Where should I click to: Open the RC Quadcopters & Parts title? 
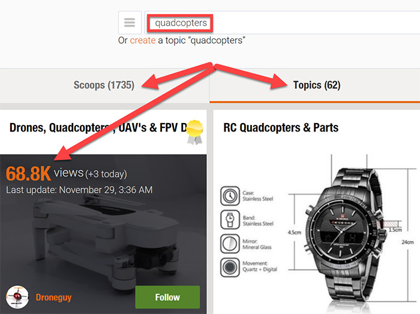[x=281, y=127]
